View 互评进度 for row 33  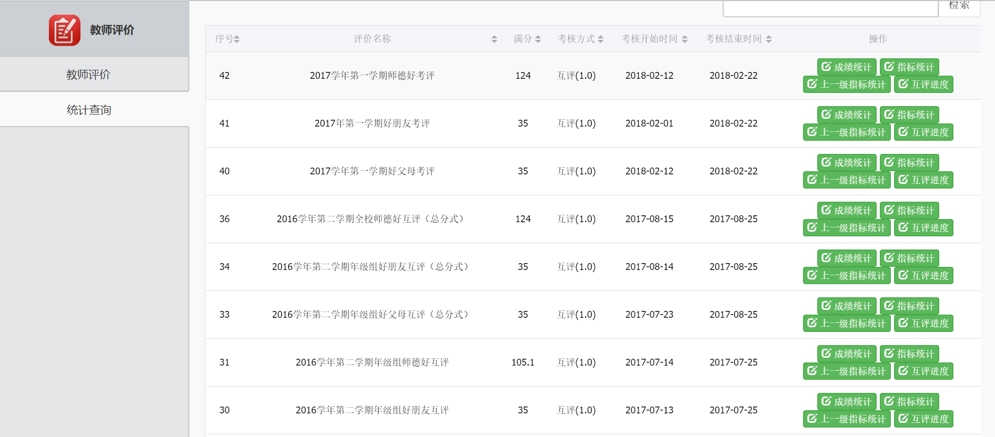click(x=923, y=324)
